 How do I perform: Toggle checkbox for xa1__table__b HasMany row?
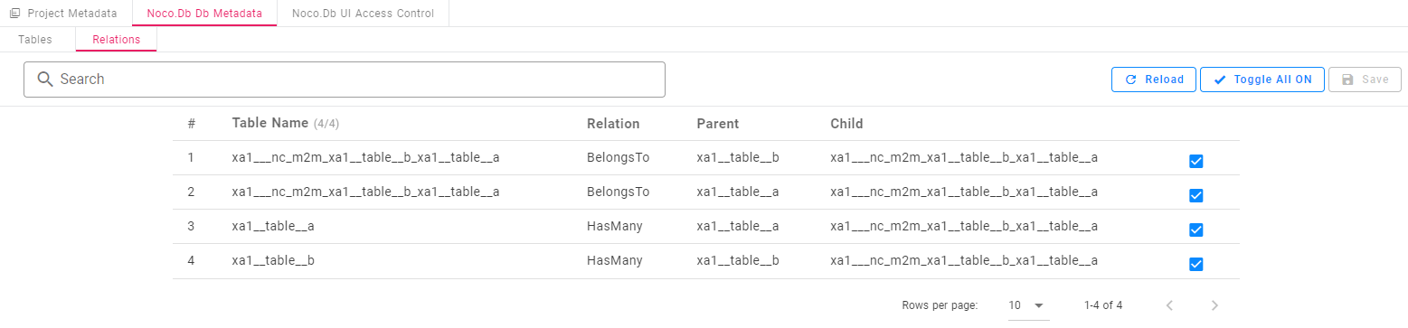point(1195,264)
